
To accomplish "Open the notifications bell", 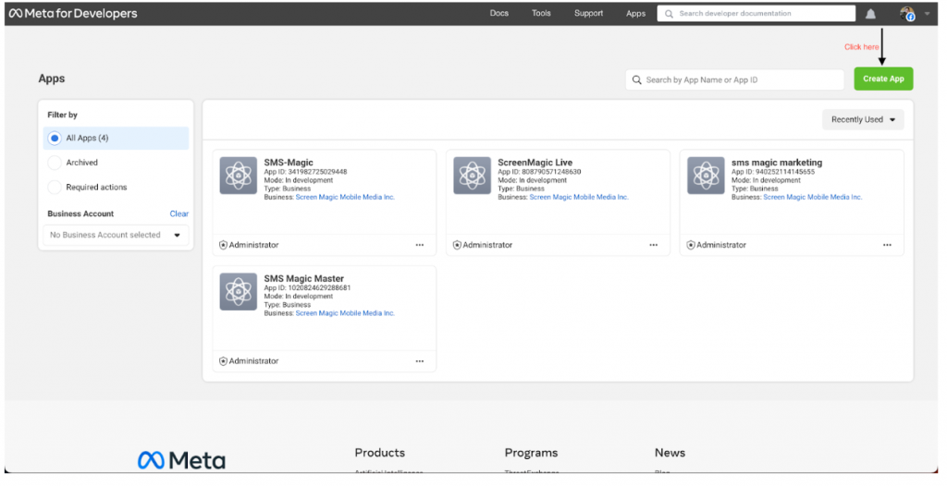I will 870,13.
